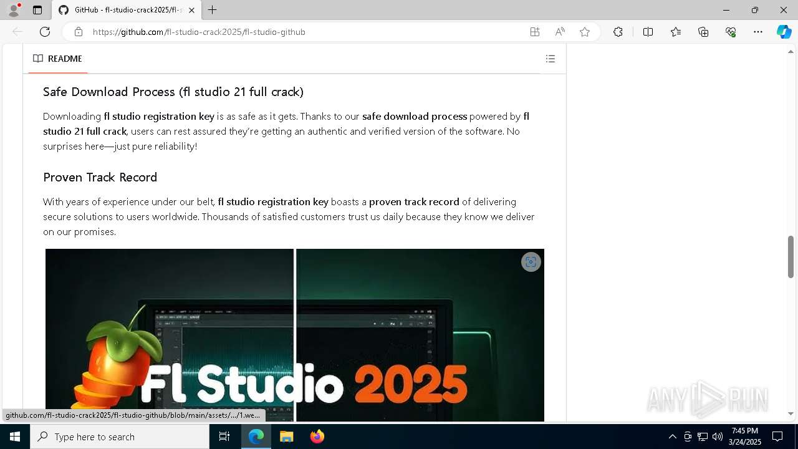View site information lock icon

tap(78, 32)
